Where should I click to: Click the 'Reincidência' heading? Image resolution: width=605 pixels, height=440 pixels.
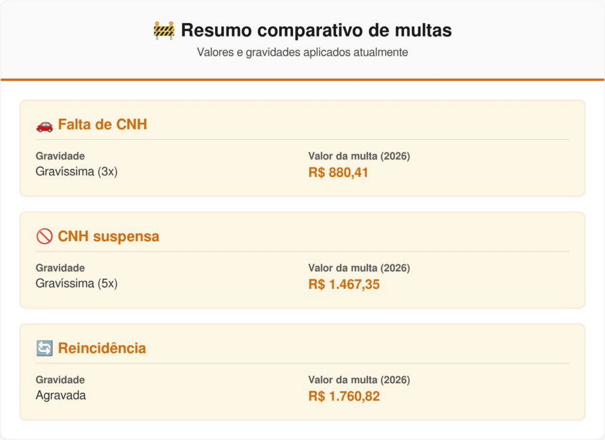pos(102,348)
